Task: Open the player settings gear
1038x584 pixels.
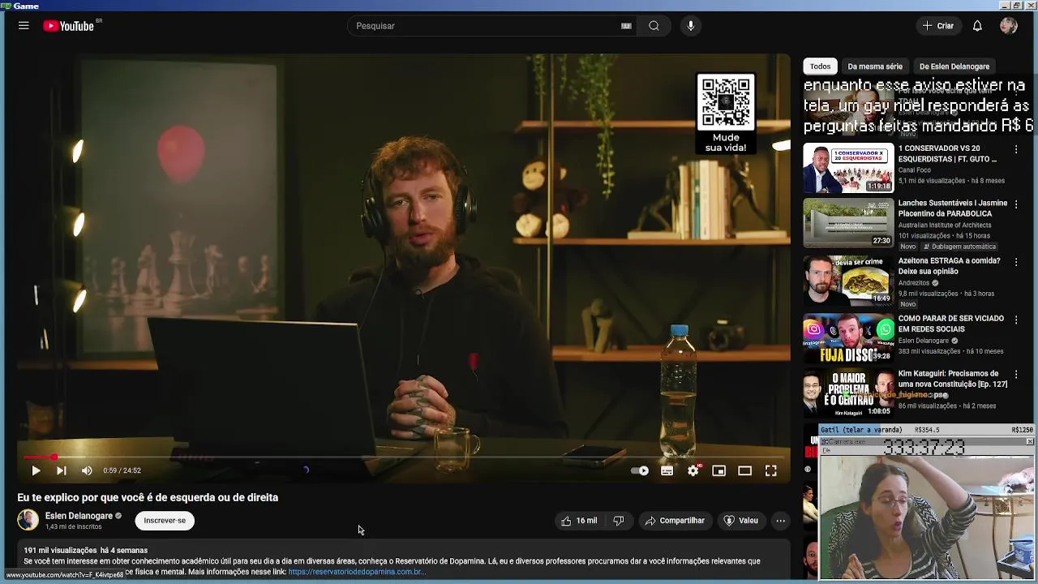Action: coord(693,470)
